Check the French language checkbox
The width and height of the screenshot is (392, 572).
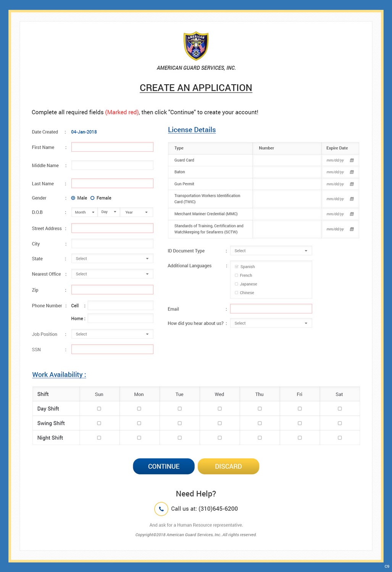pos(237,275)
